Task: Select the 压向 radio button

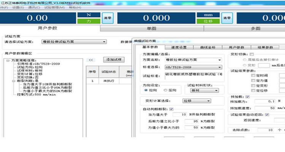Action: (165, 90)
